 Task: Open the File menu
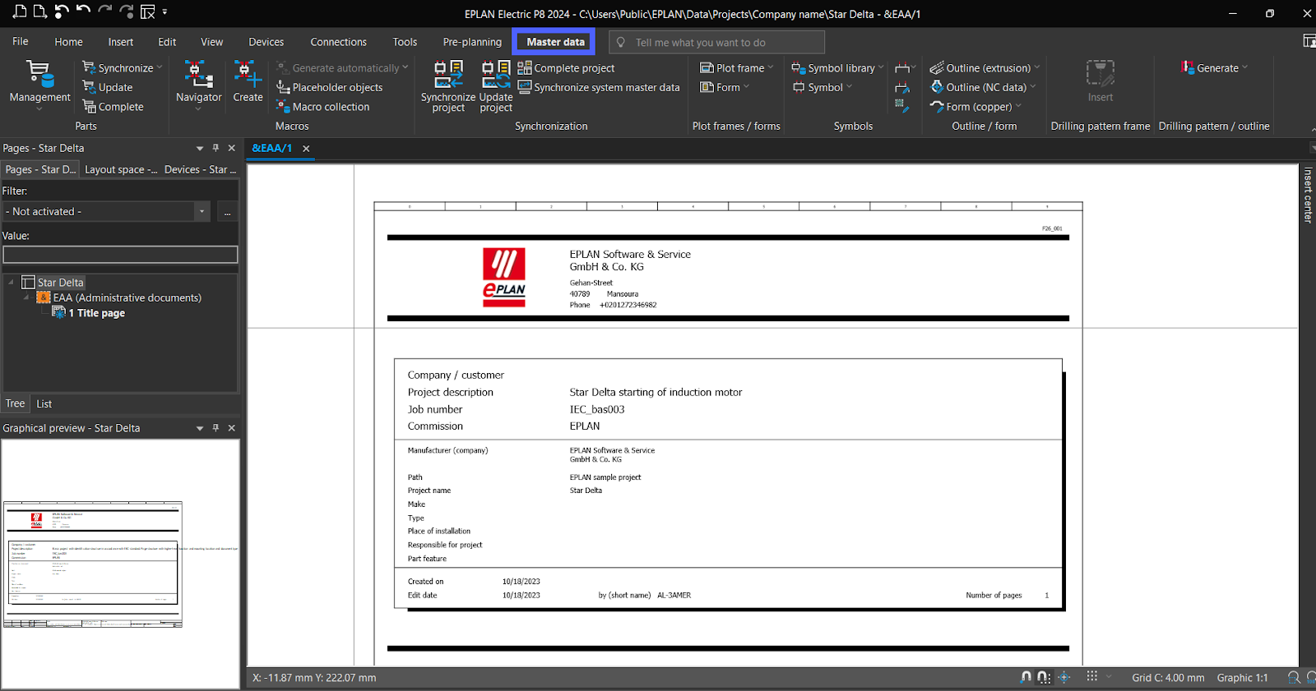coord(21,42)
